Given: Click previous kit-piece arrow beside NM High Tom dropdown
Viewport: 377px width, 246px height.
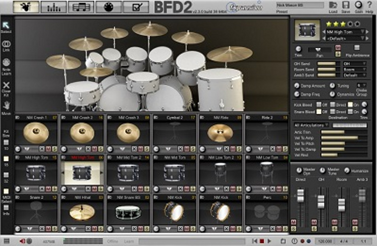Looking at the screenshot, I should tap(324, 32).
